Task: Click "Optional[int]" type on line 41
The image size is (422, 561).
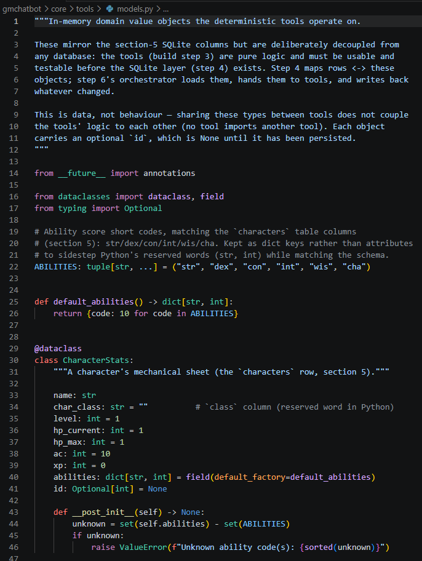Action: coord(103,489)
